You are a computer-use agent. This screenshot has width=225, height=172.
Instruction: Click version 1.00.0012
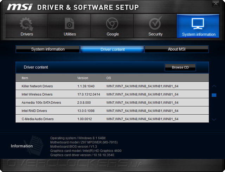(84, 119)
